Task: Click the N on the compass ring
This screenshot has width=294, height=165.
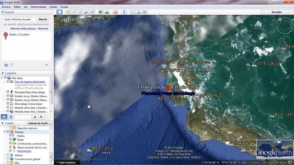Action: (x=280, y=19)
